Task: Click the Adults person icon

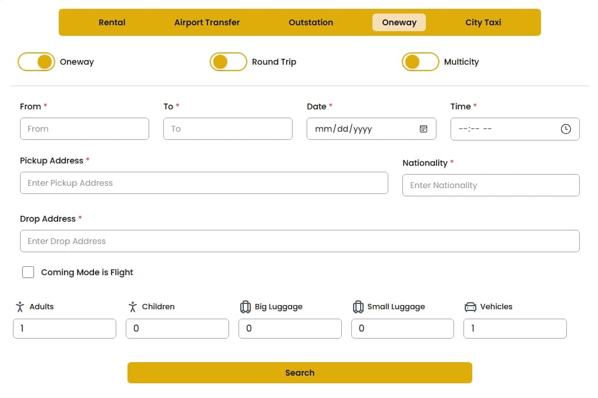Action: [x=20, y=307]
